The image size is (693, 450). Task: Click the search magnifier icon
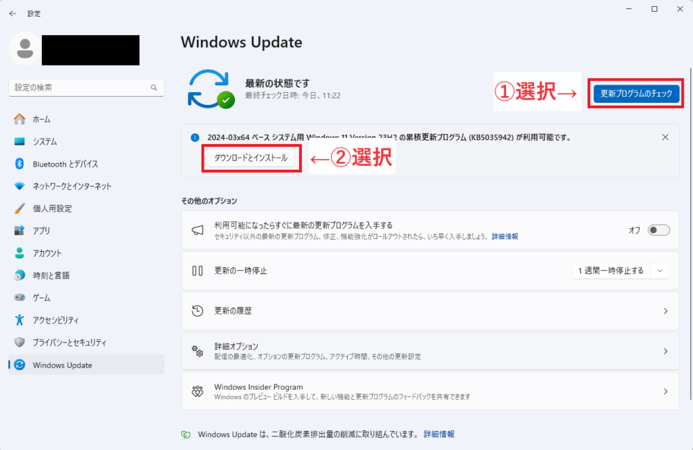[154, 87]
